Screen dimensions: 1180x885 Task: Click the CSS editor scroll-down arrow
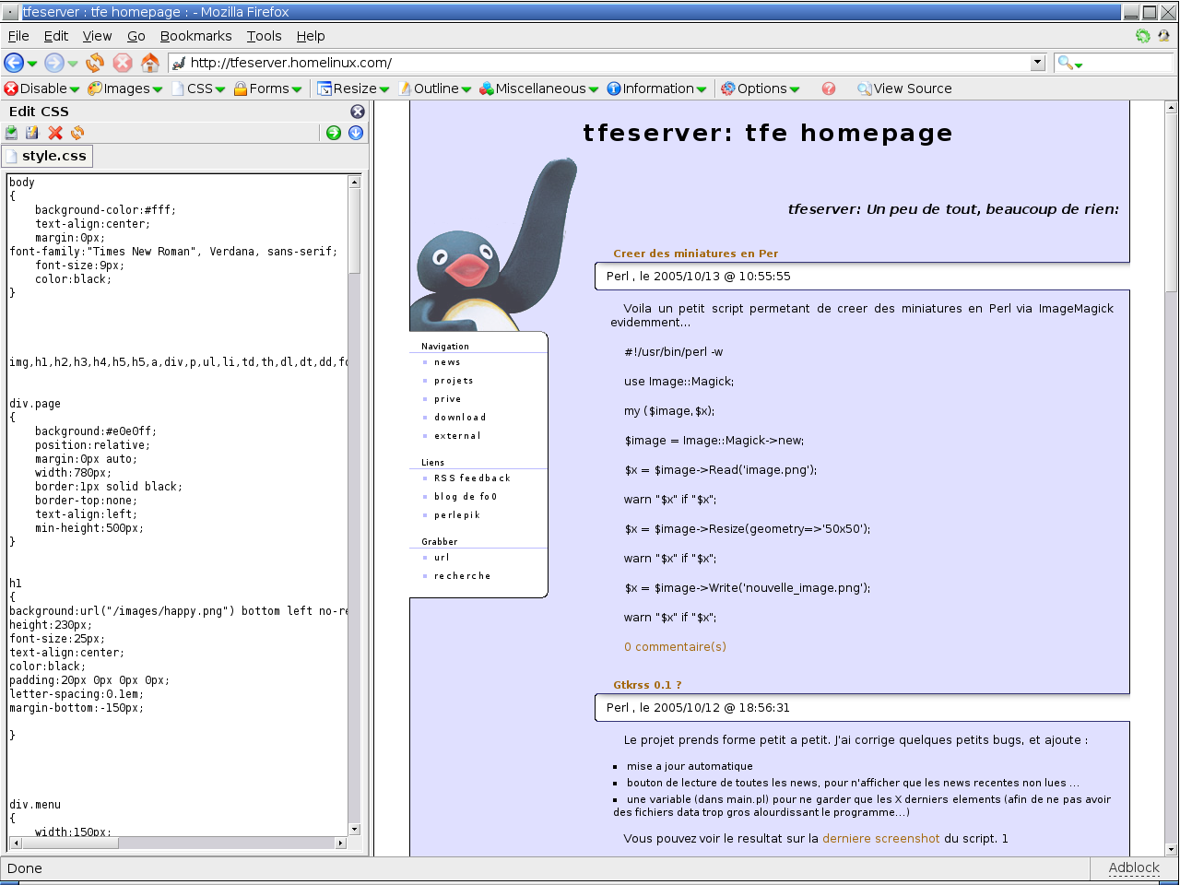click(355, 829)
